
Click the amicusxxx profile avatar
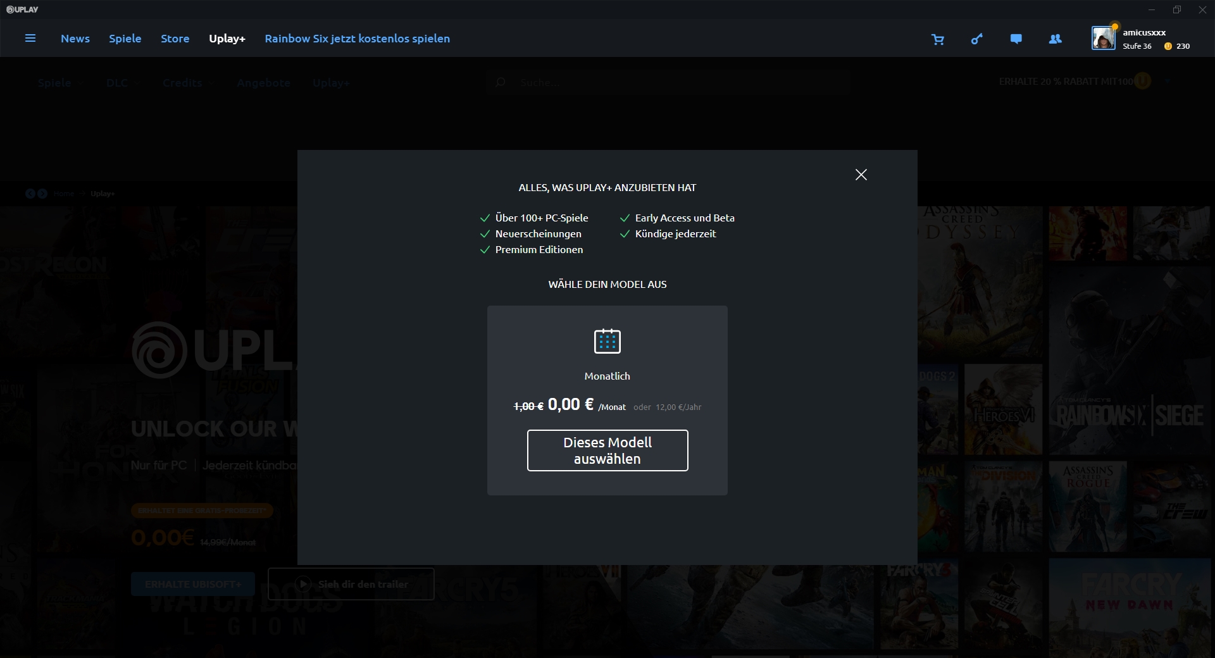pos(1103,38)
